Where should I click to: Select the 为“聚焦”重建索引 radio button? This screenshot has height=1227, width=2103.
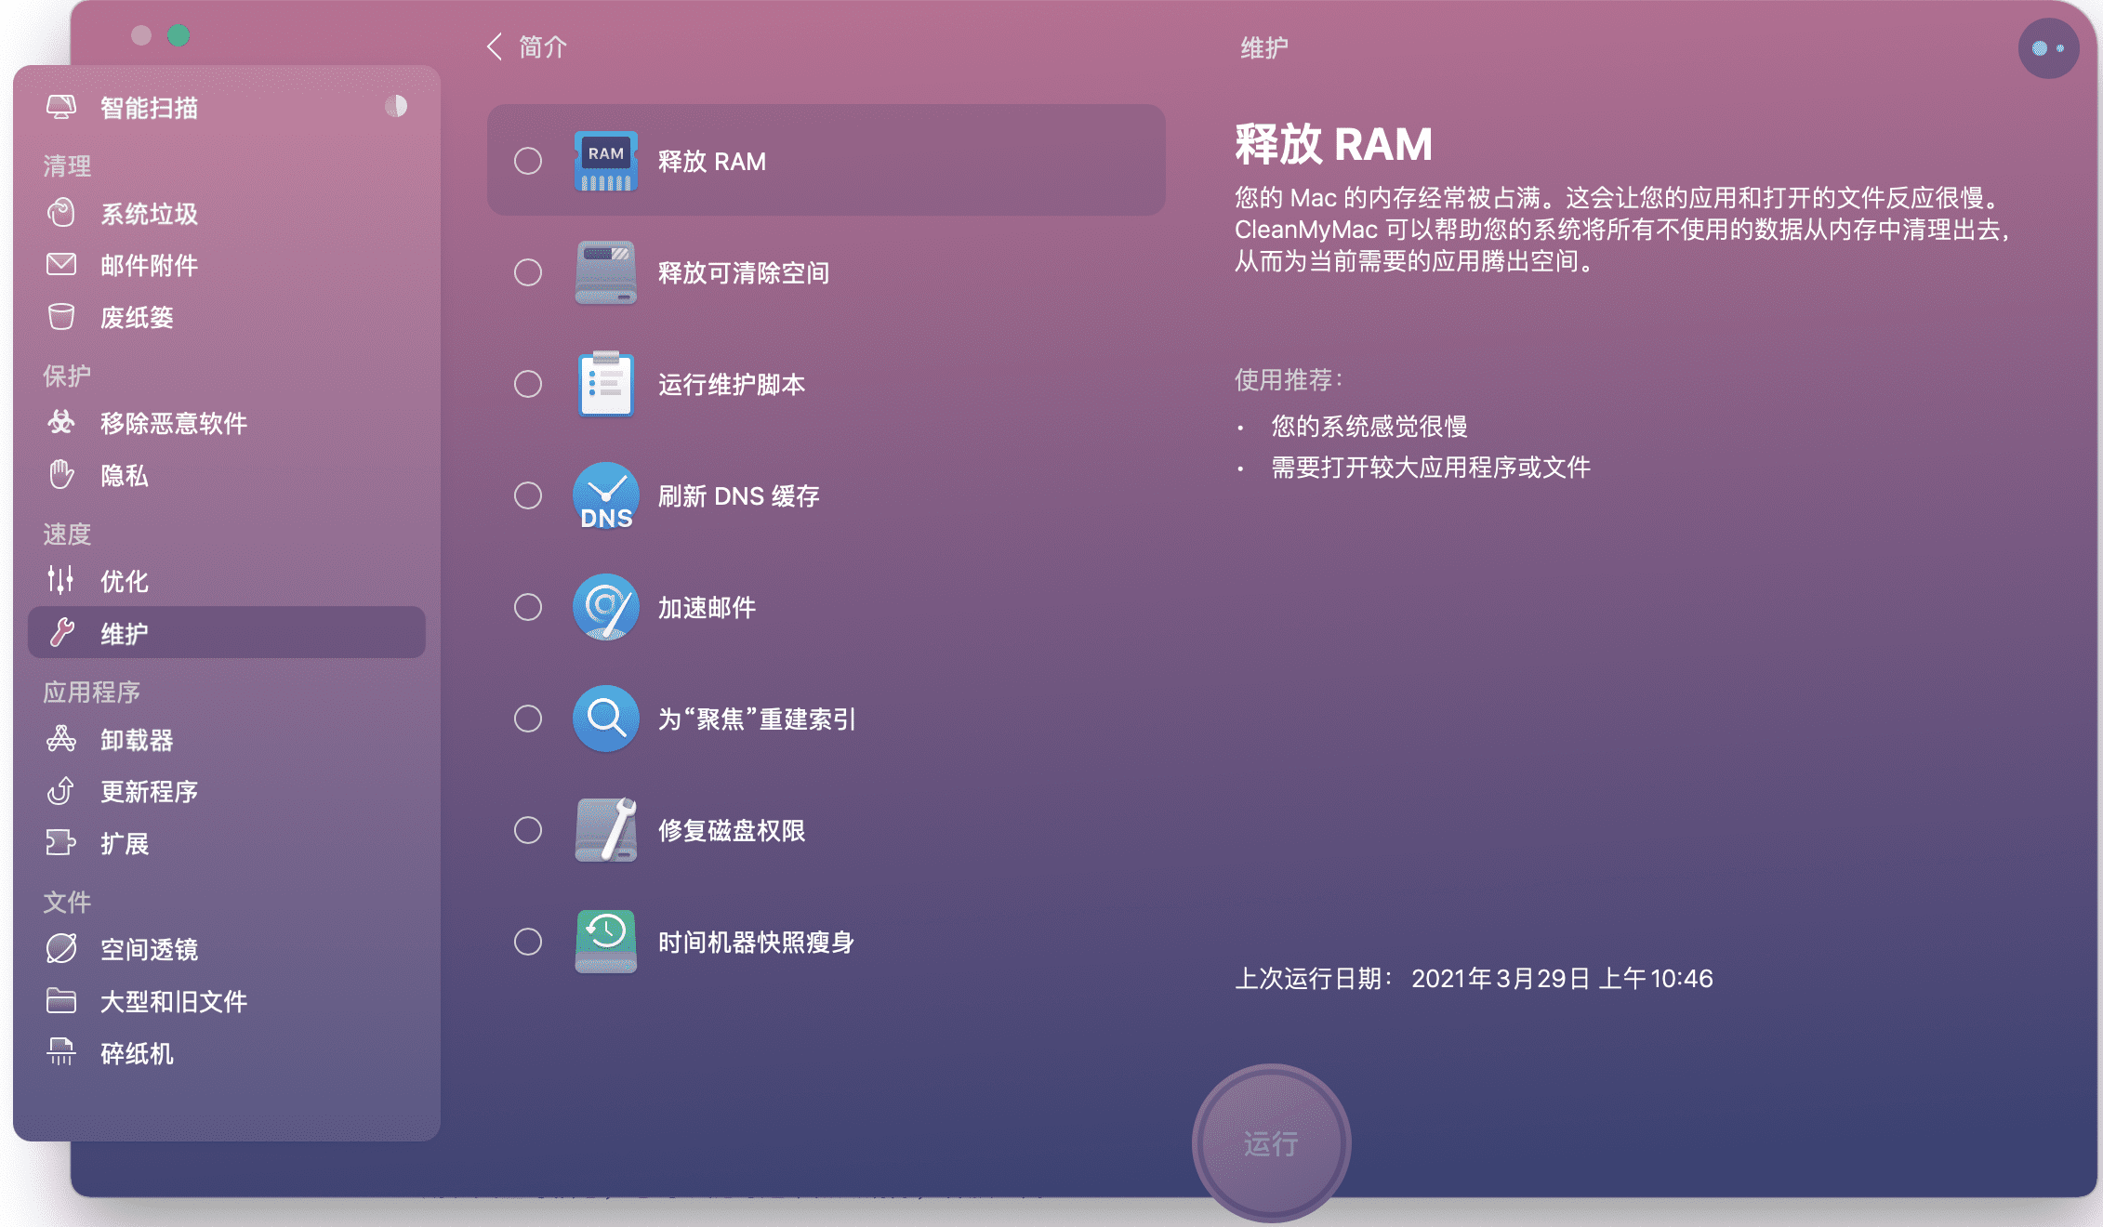[528, 719]
